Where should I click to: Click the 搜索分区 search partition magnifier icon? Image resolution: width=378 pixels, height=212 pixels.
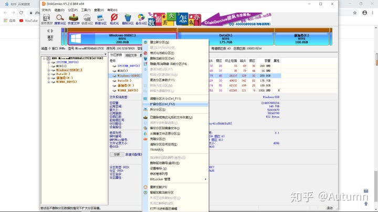pos(60,19)
